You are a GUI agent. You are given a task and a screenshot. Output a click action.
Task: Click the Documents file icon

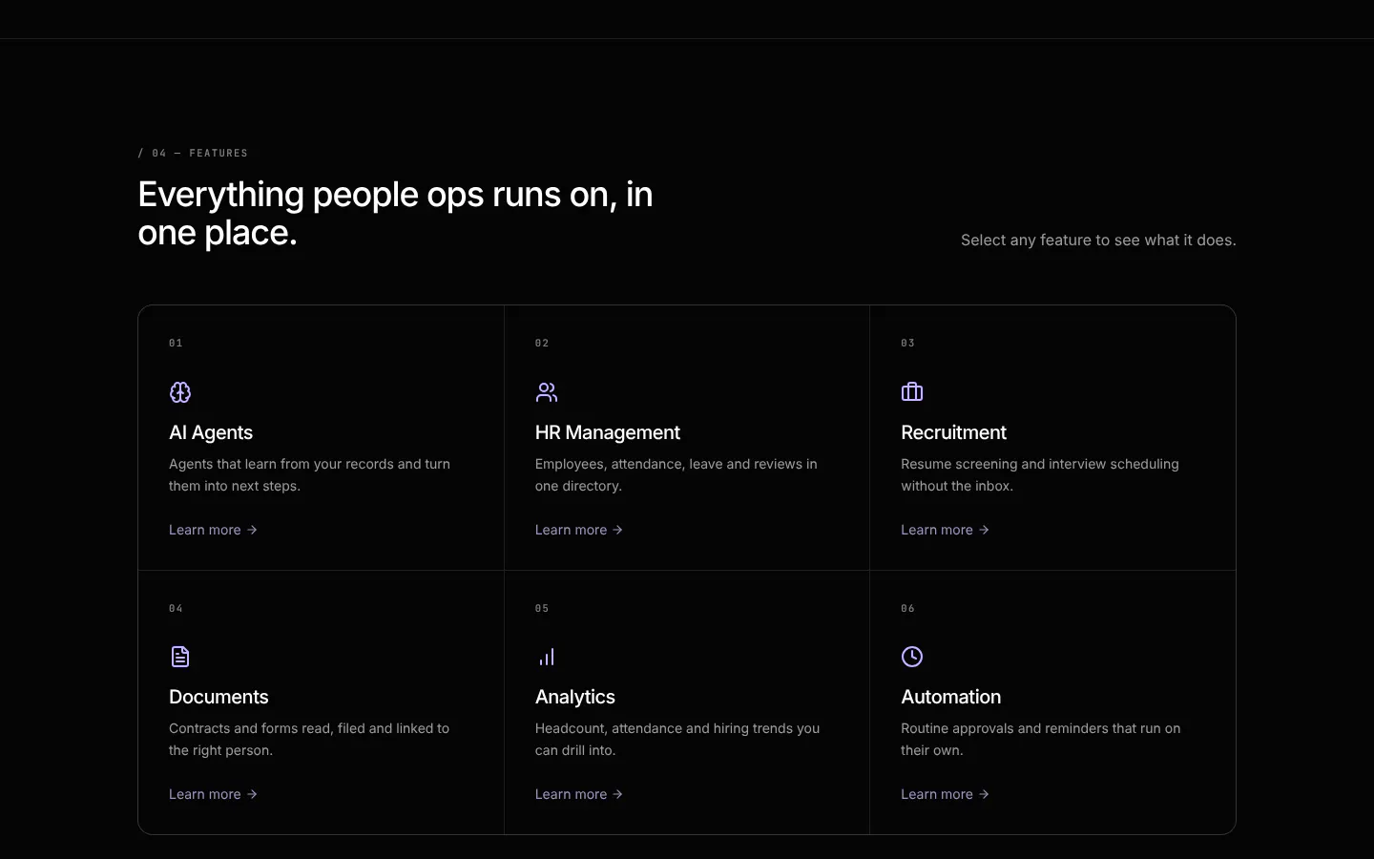[180, 657]
